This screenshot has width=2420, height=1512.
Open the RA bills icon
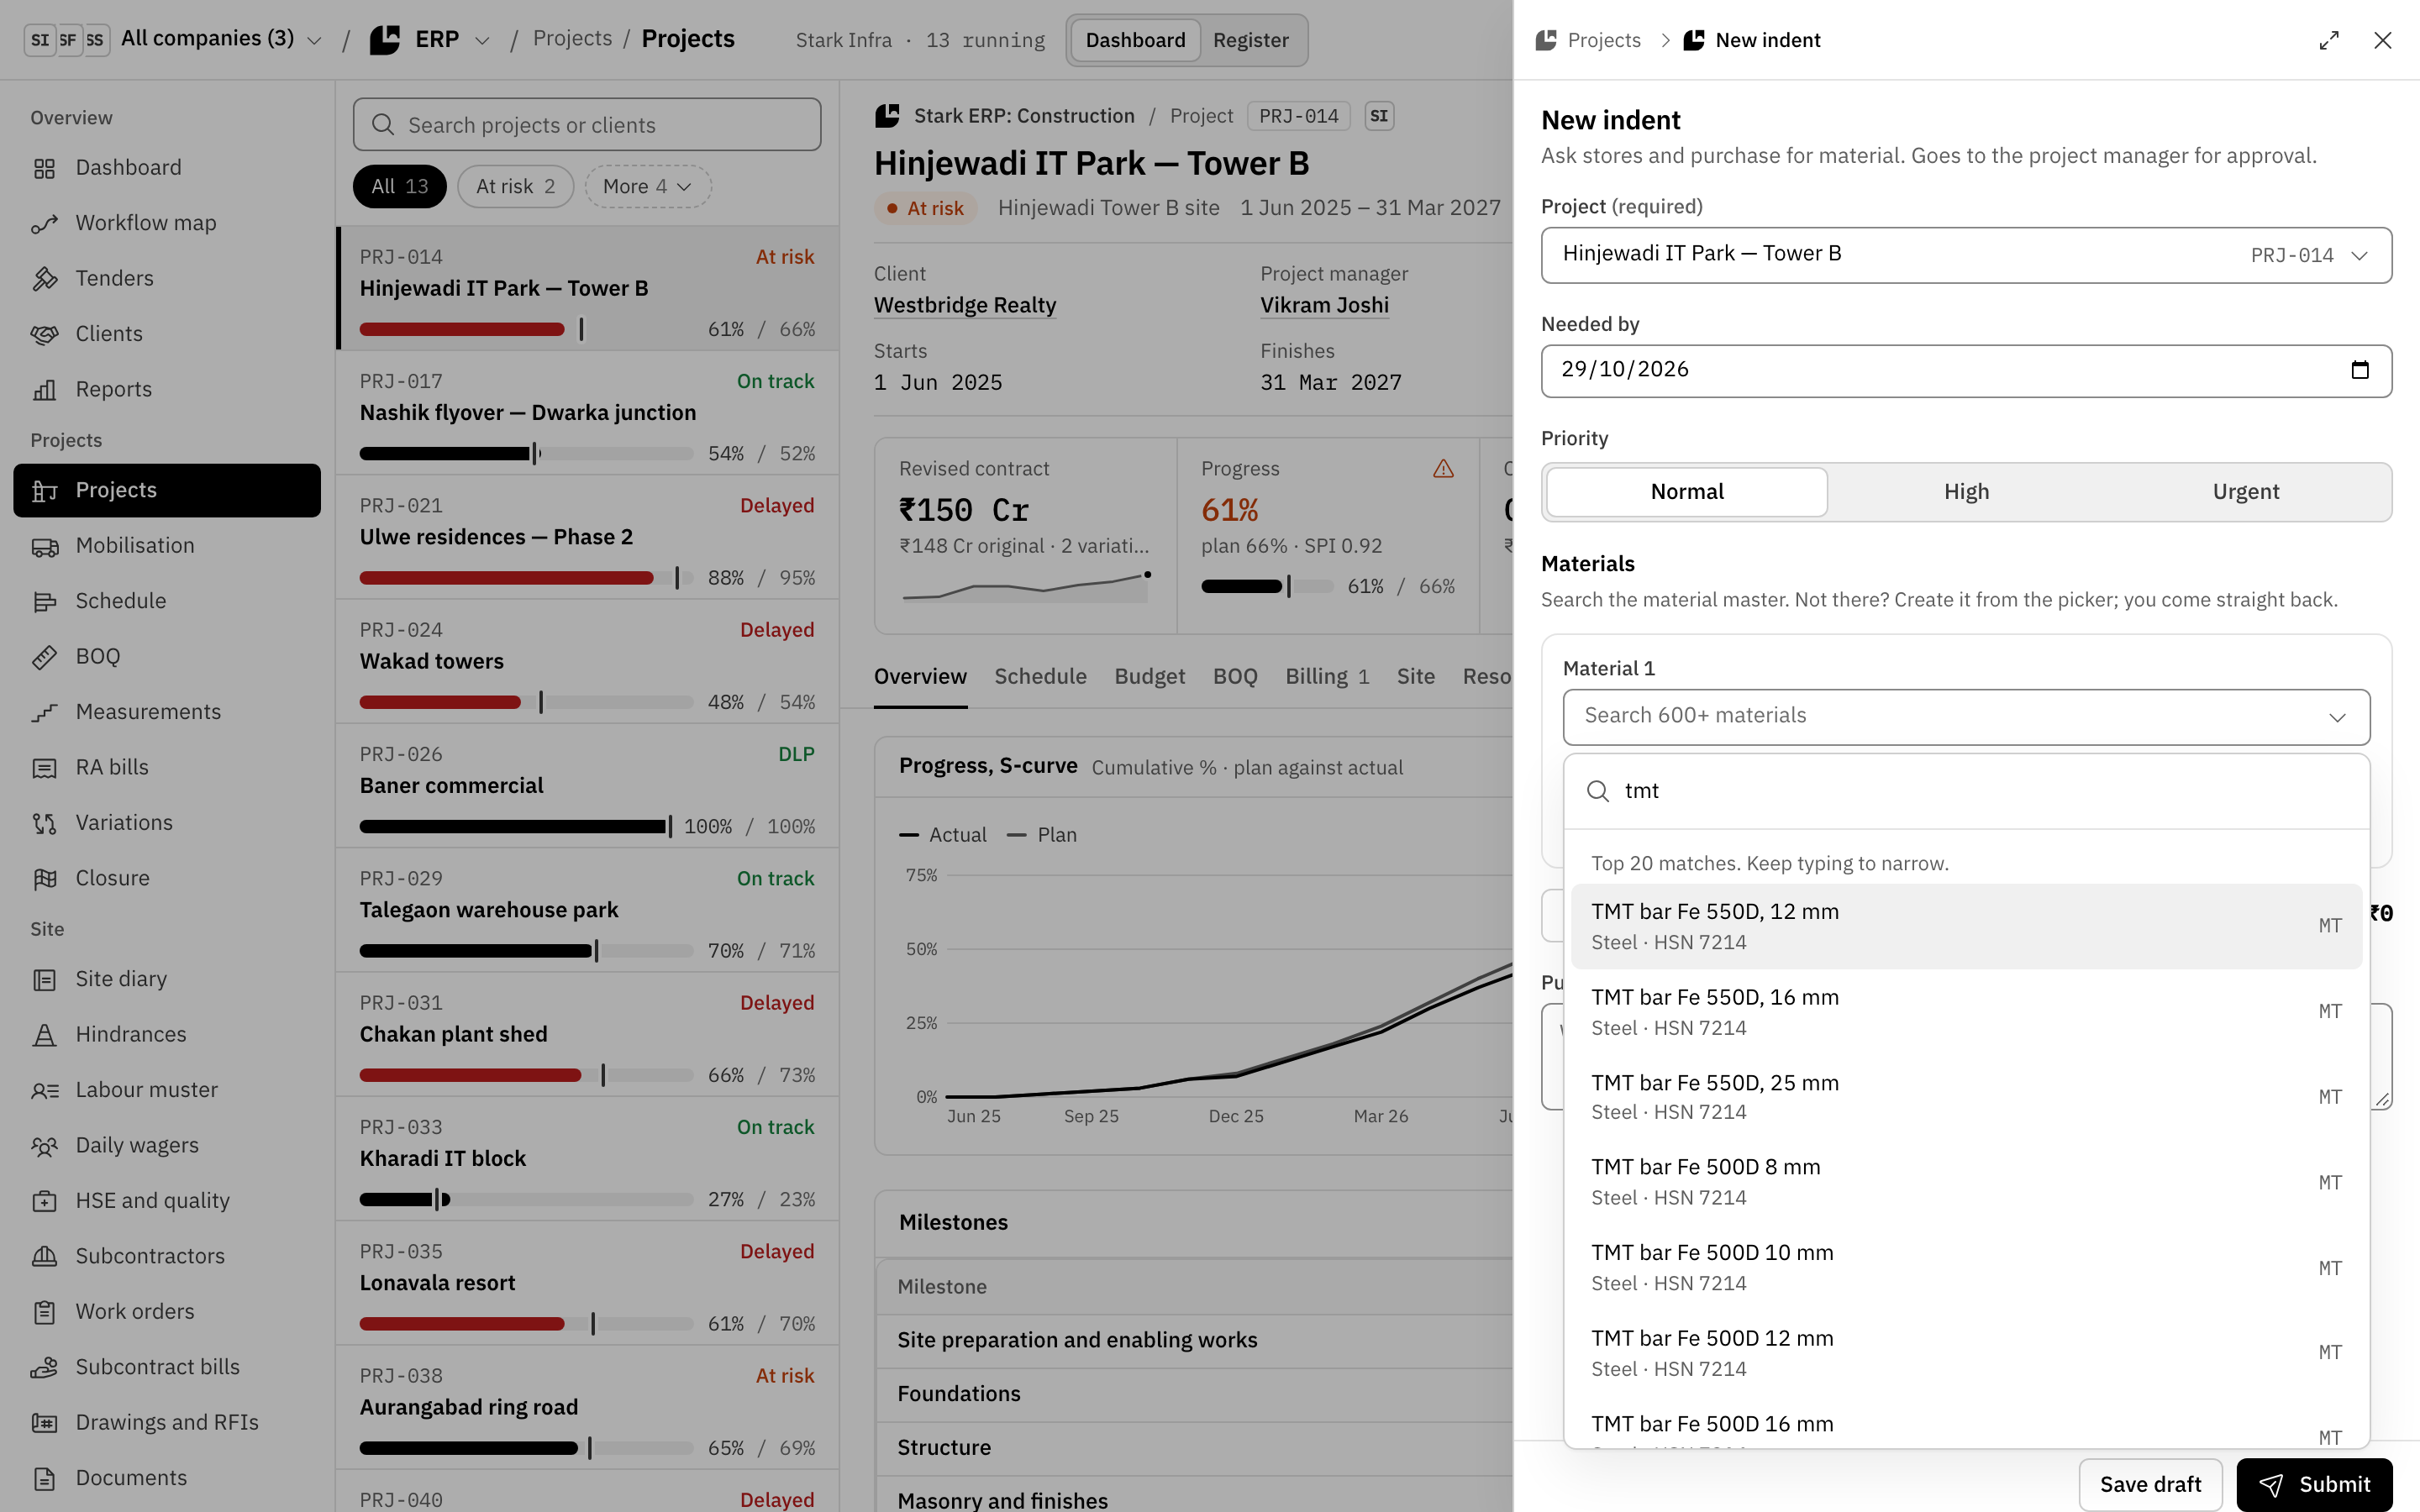44,768
